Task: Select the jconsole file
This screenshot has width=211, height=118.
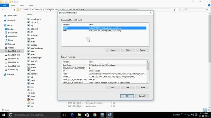Action: point(34,74)
